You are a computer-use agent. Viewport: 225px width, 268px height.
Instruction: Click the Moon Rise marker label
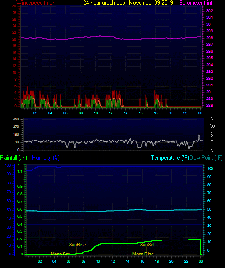tap(143, 254)
